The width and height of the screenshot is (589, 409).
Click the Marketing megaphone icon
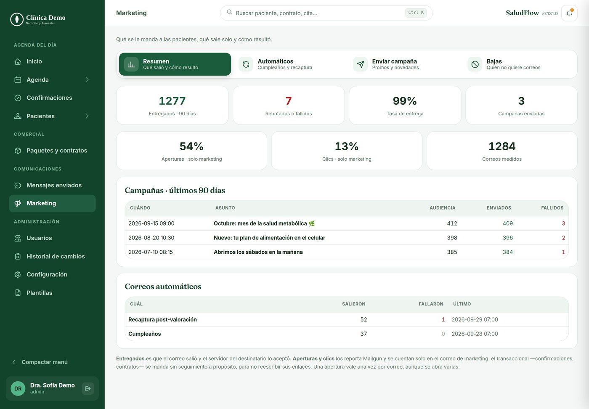tap(18, 204)
